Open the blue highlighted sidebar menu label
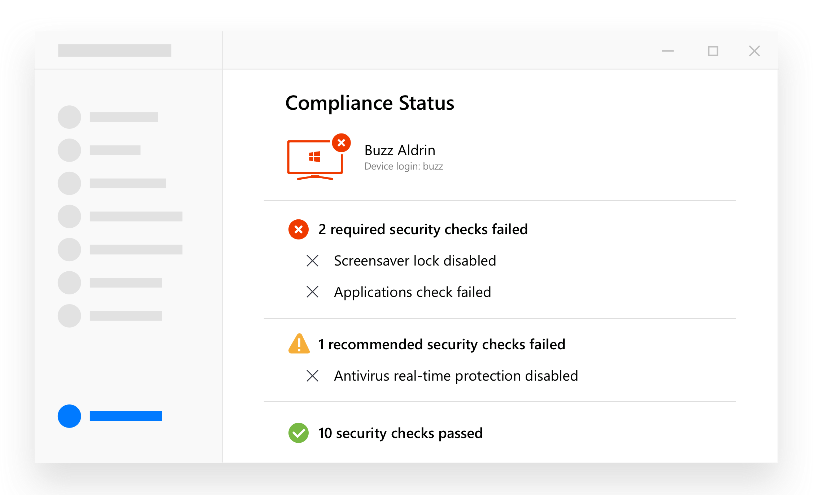This screenshot has height=495, width=813. click(x=126, y=416)
